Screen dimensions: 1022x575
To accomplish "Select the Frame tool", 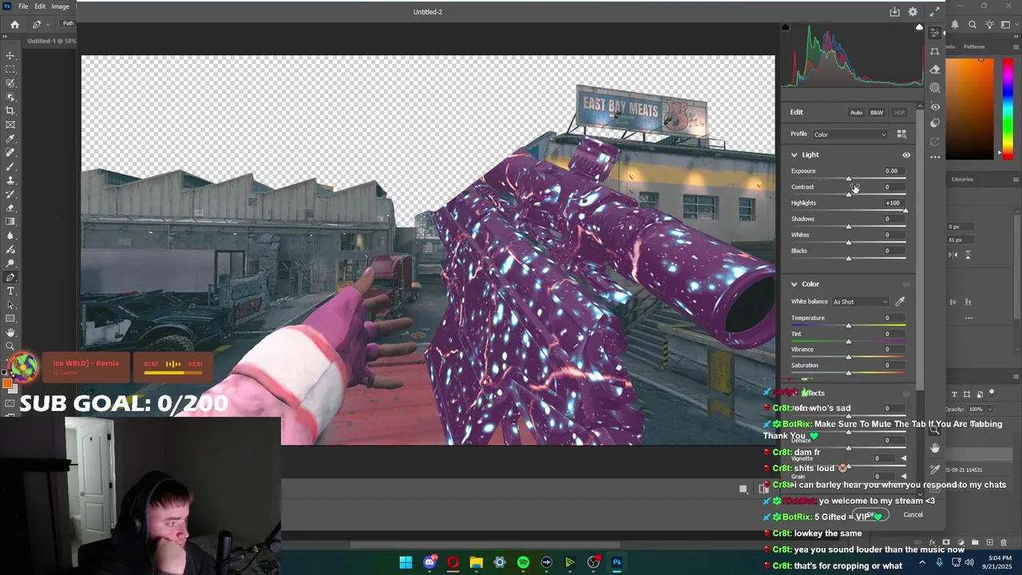I will [10, 125].
